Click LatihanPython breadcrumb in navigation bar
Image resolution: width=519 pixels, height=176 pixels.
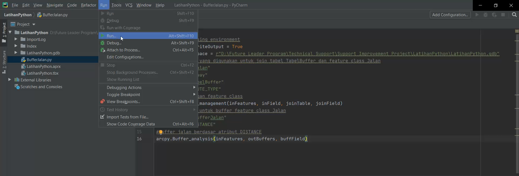click(x=18, y=15)
